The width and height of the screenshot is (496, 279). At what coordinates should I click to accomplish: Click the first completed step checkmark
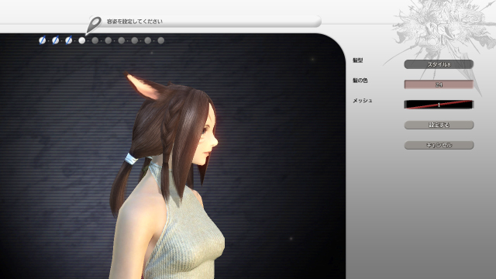[42, 40]
